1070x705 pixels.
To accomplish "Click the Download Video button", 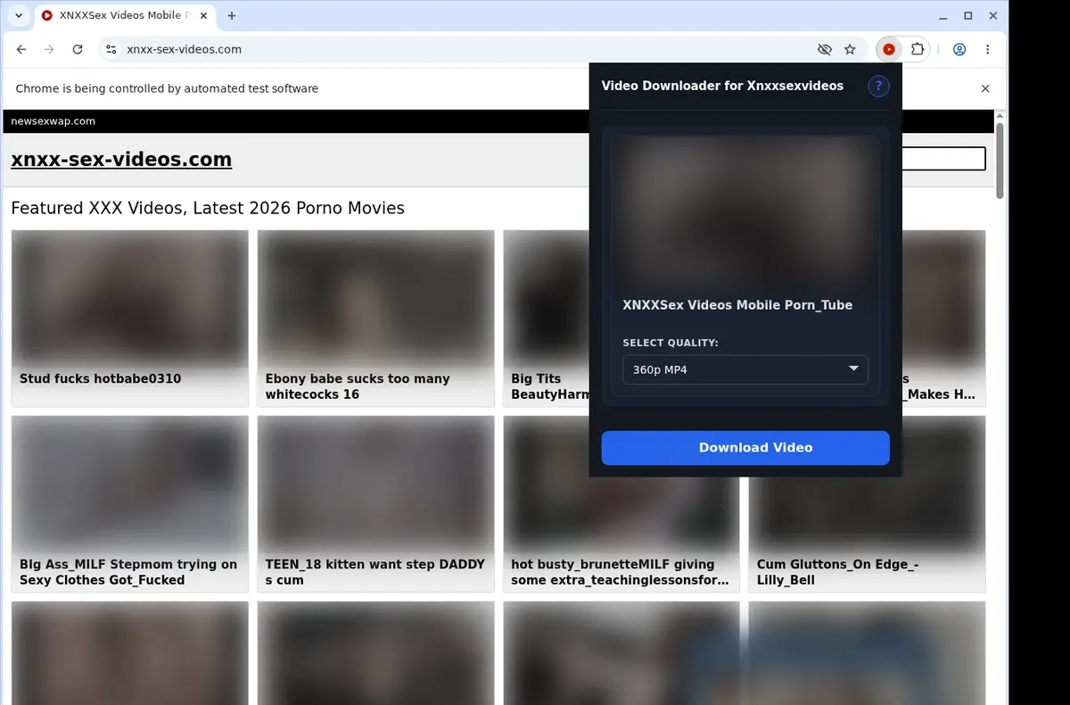I will pos(745,448).
